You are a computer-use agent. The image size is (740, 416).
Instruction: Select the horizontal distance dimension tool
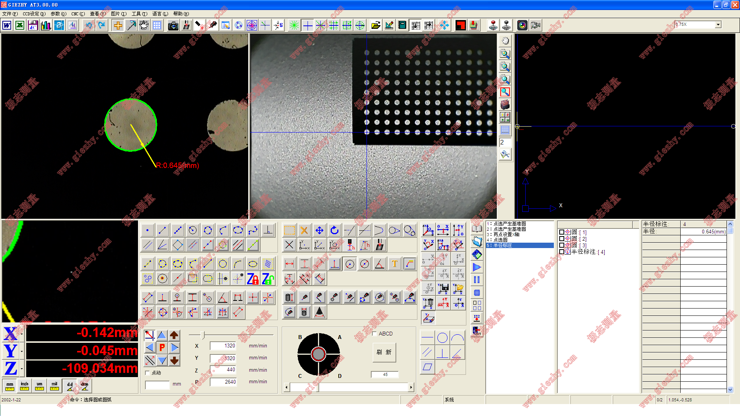289,264
